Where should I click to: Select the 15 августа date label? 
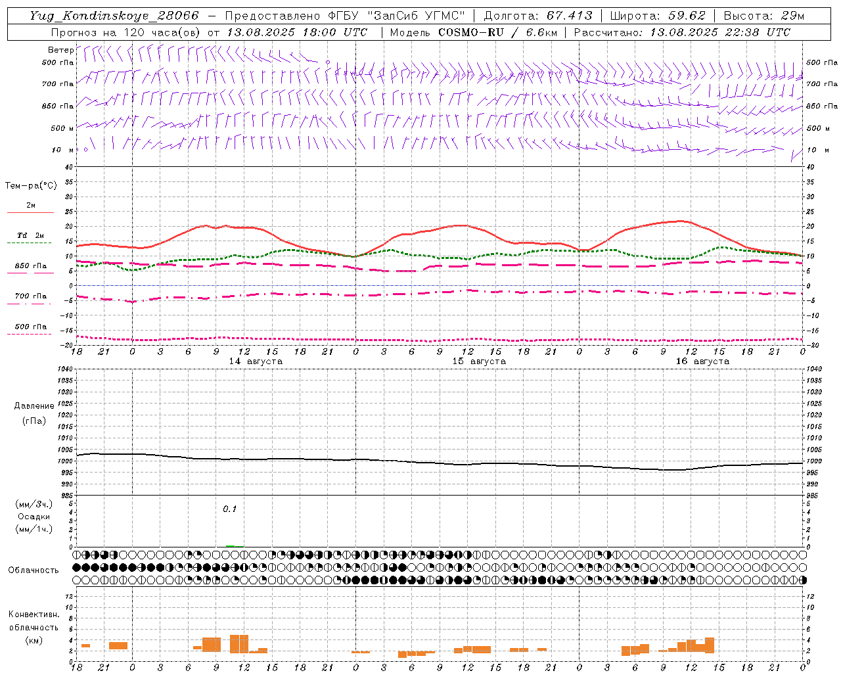point(479,361)
